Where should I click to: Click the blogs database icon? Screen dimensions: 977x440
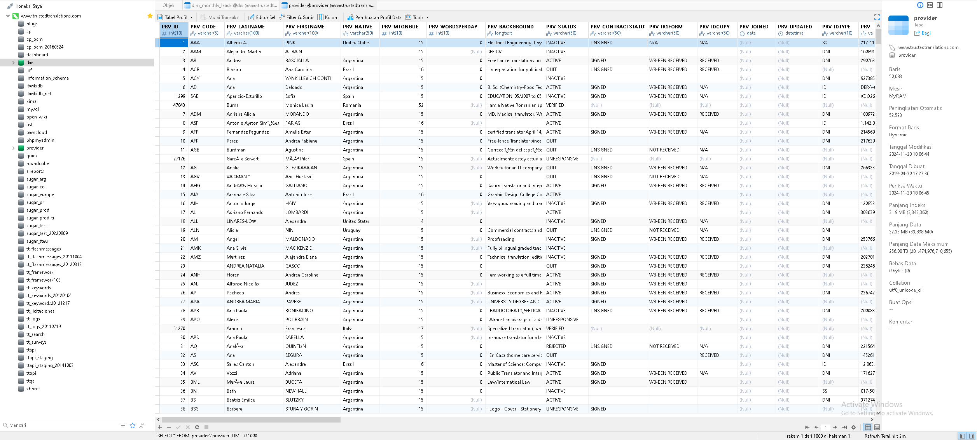point(21,24)
